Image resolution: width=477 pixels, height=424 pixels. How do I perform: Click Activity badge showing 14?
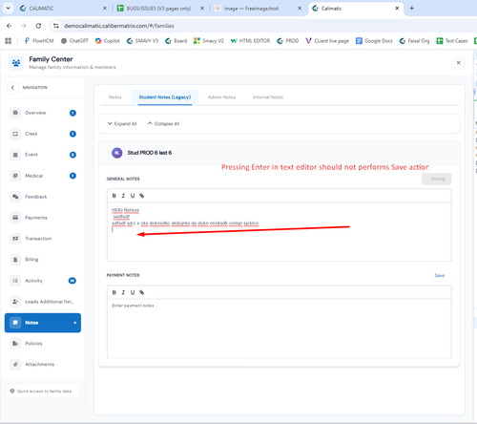tap(73, 281)
